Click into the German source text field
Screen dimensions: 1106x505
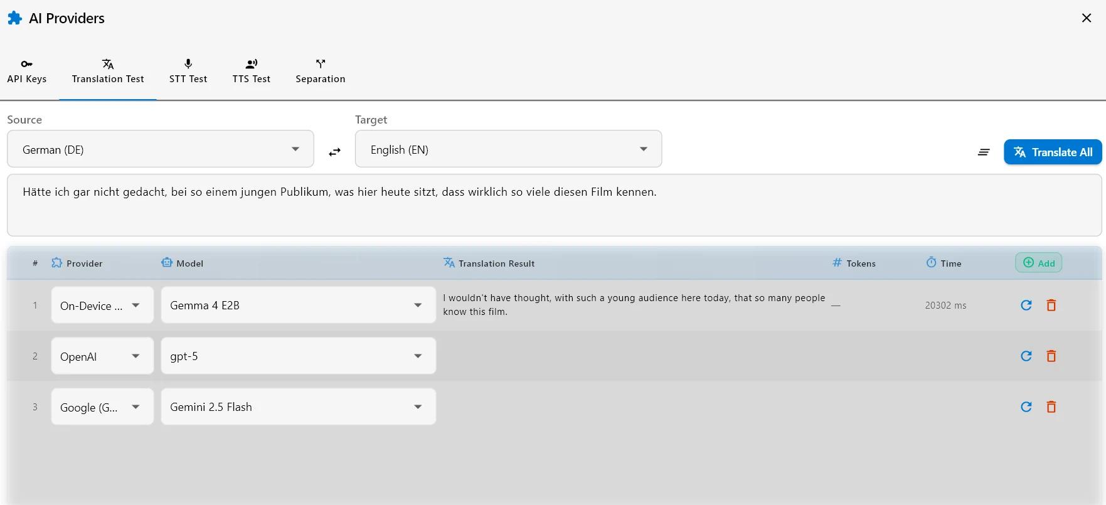[x=555, y=205]
